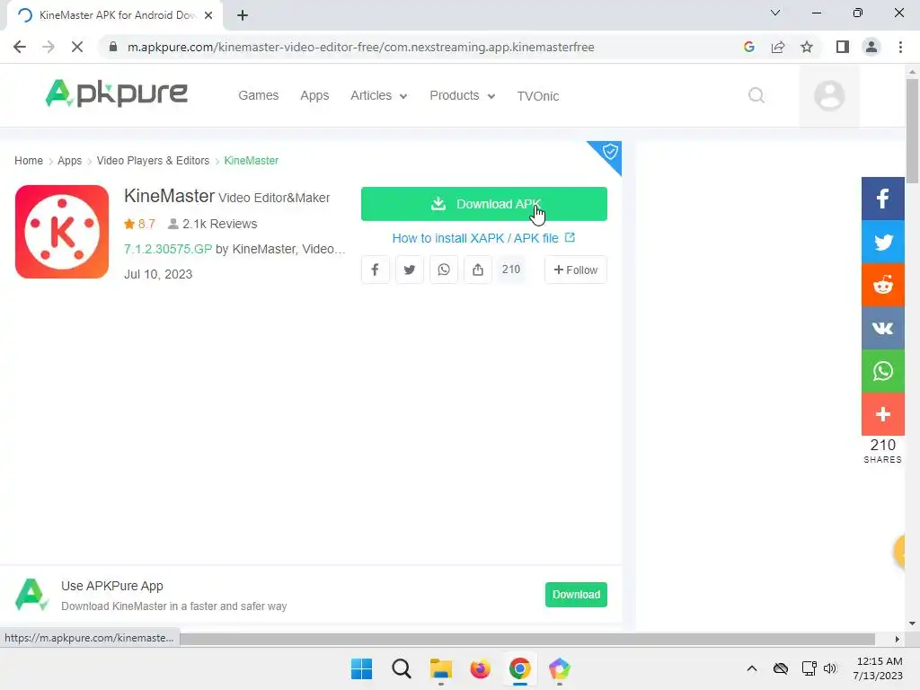Viewport: 920px width, 690px height.
Task: Open the volume speaker tray icon
Action: [829, 668]
